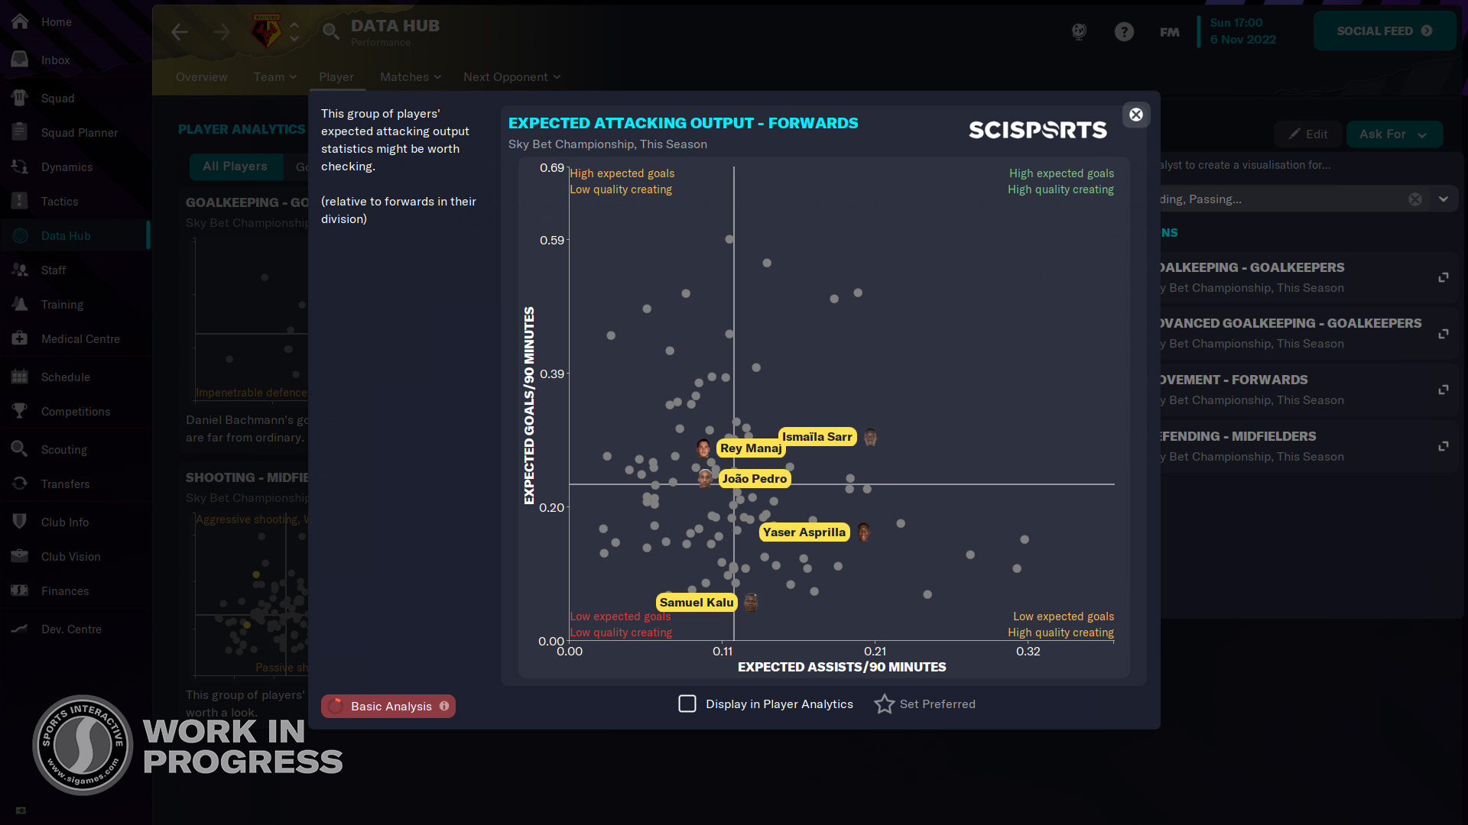Viewport: 1468px width, 825px height.
Task: Click the Basic Analysis toggle button
Action: 389,705
